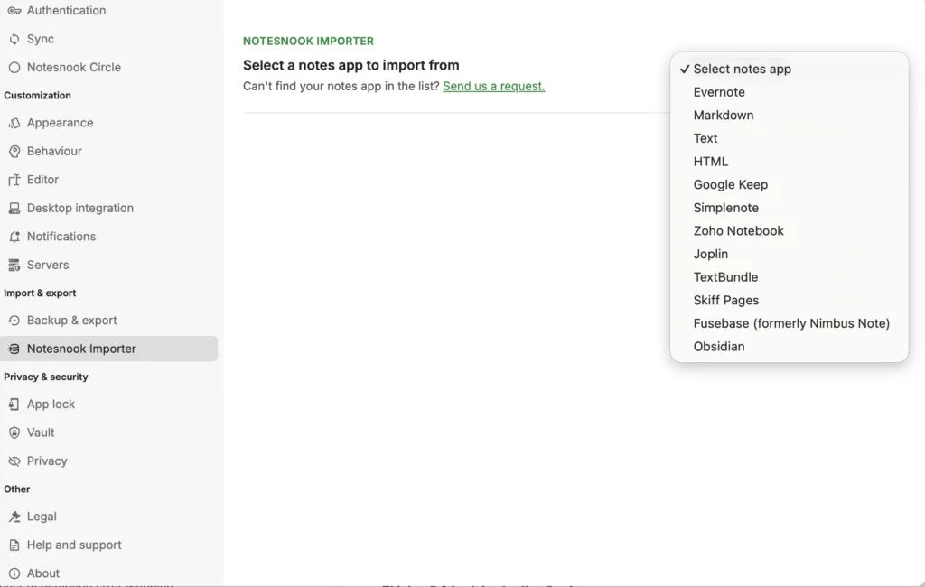Click the 'Customization' section header
Viewport: 925px width, 587px height.
(x=37, y=96)
